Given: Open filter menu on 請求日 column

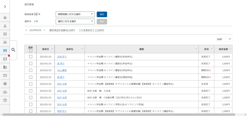Looking at the screenshot, I should point(52,49).
